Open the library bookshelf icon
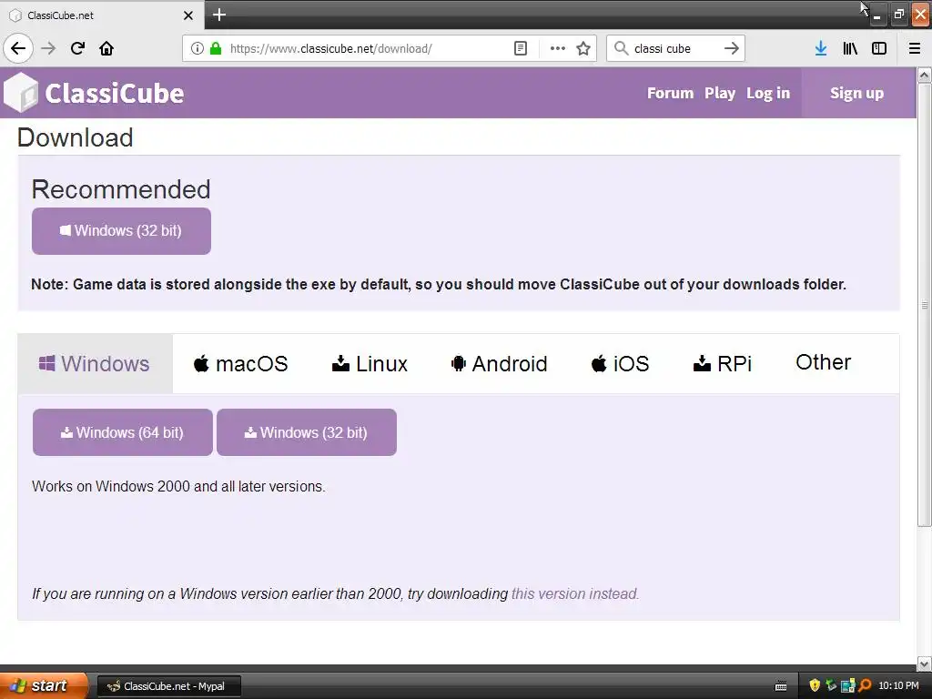 coord(850,48)
